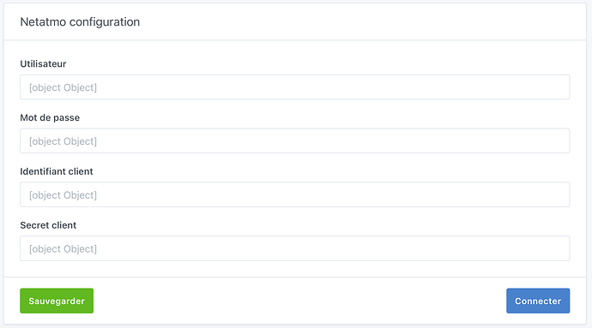The image size is (592, 328).
Task: Click the Secret client label
Action: (48, 225)
